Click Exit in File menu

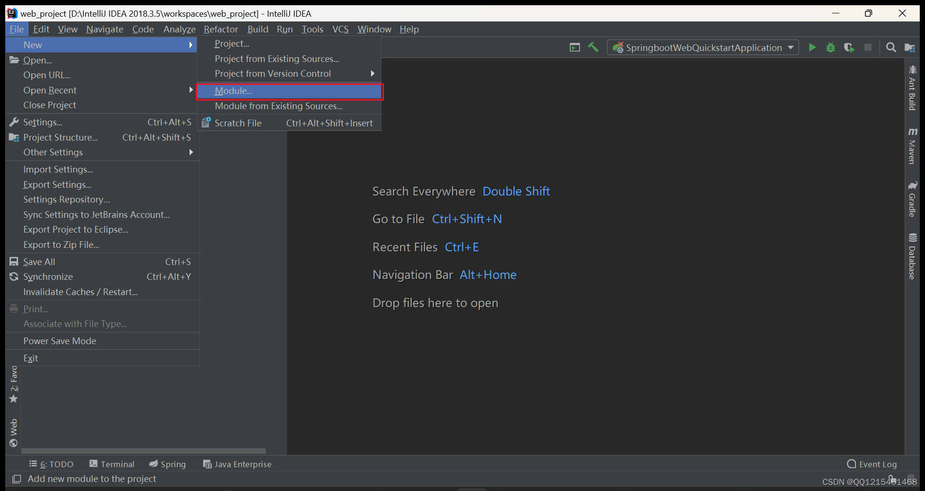click(x=102, y=358)
